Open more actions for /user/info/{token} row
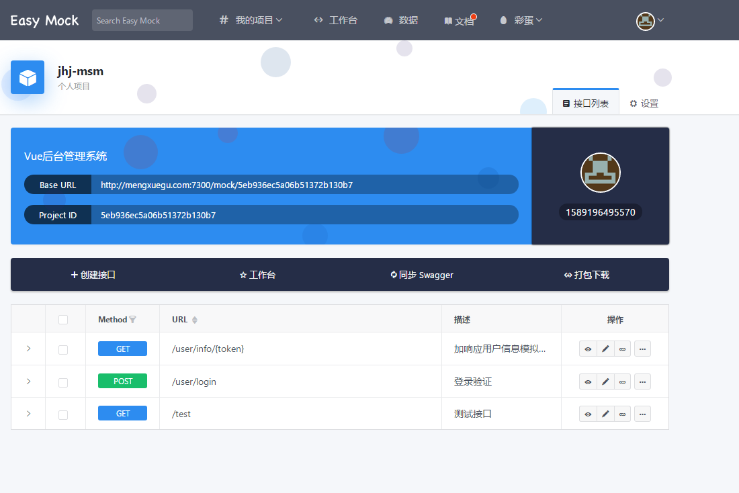This screenshot has height=493, width=739. click(x=642, y=349)
